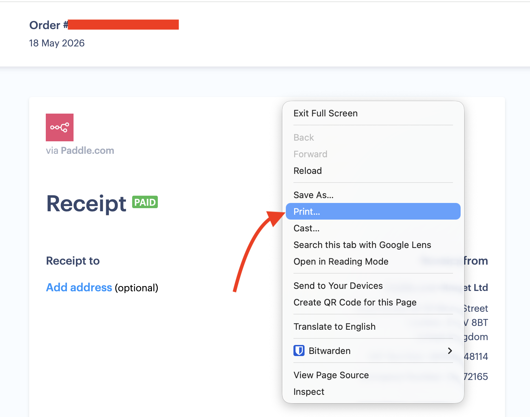
Task: Click the Receipt heading
Action: (x=86, y=203)
